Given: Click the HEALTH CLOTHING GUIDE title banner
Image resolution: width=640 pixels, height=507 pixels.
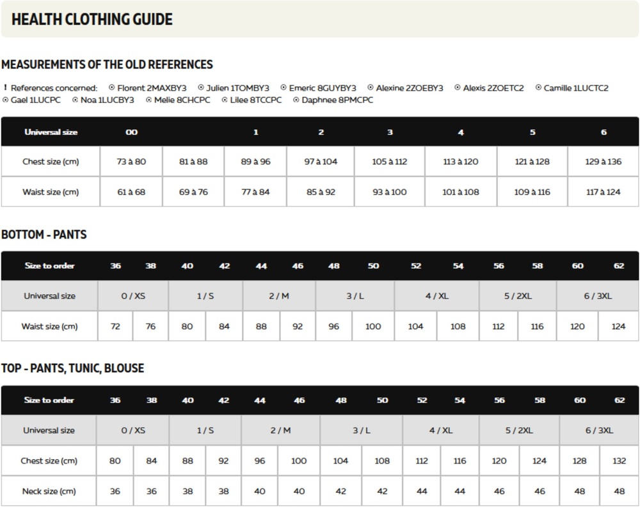Looking at the screenshot, I should pyautogui.click(x=320, y=19).
